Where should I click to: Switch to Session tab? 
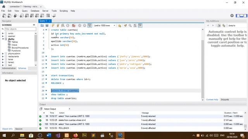19,129
